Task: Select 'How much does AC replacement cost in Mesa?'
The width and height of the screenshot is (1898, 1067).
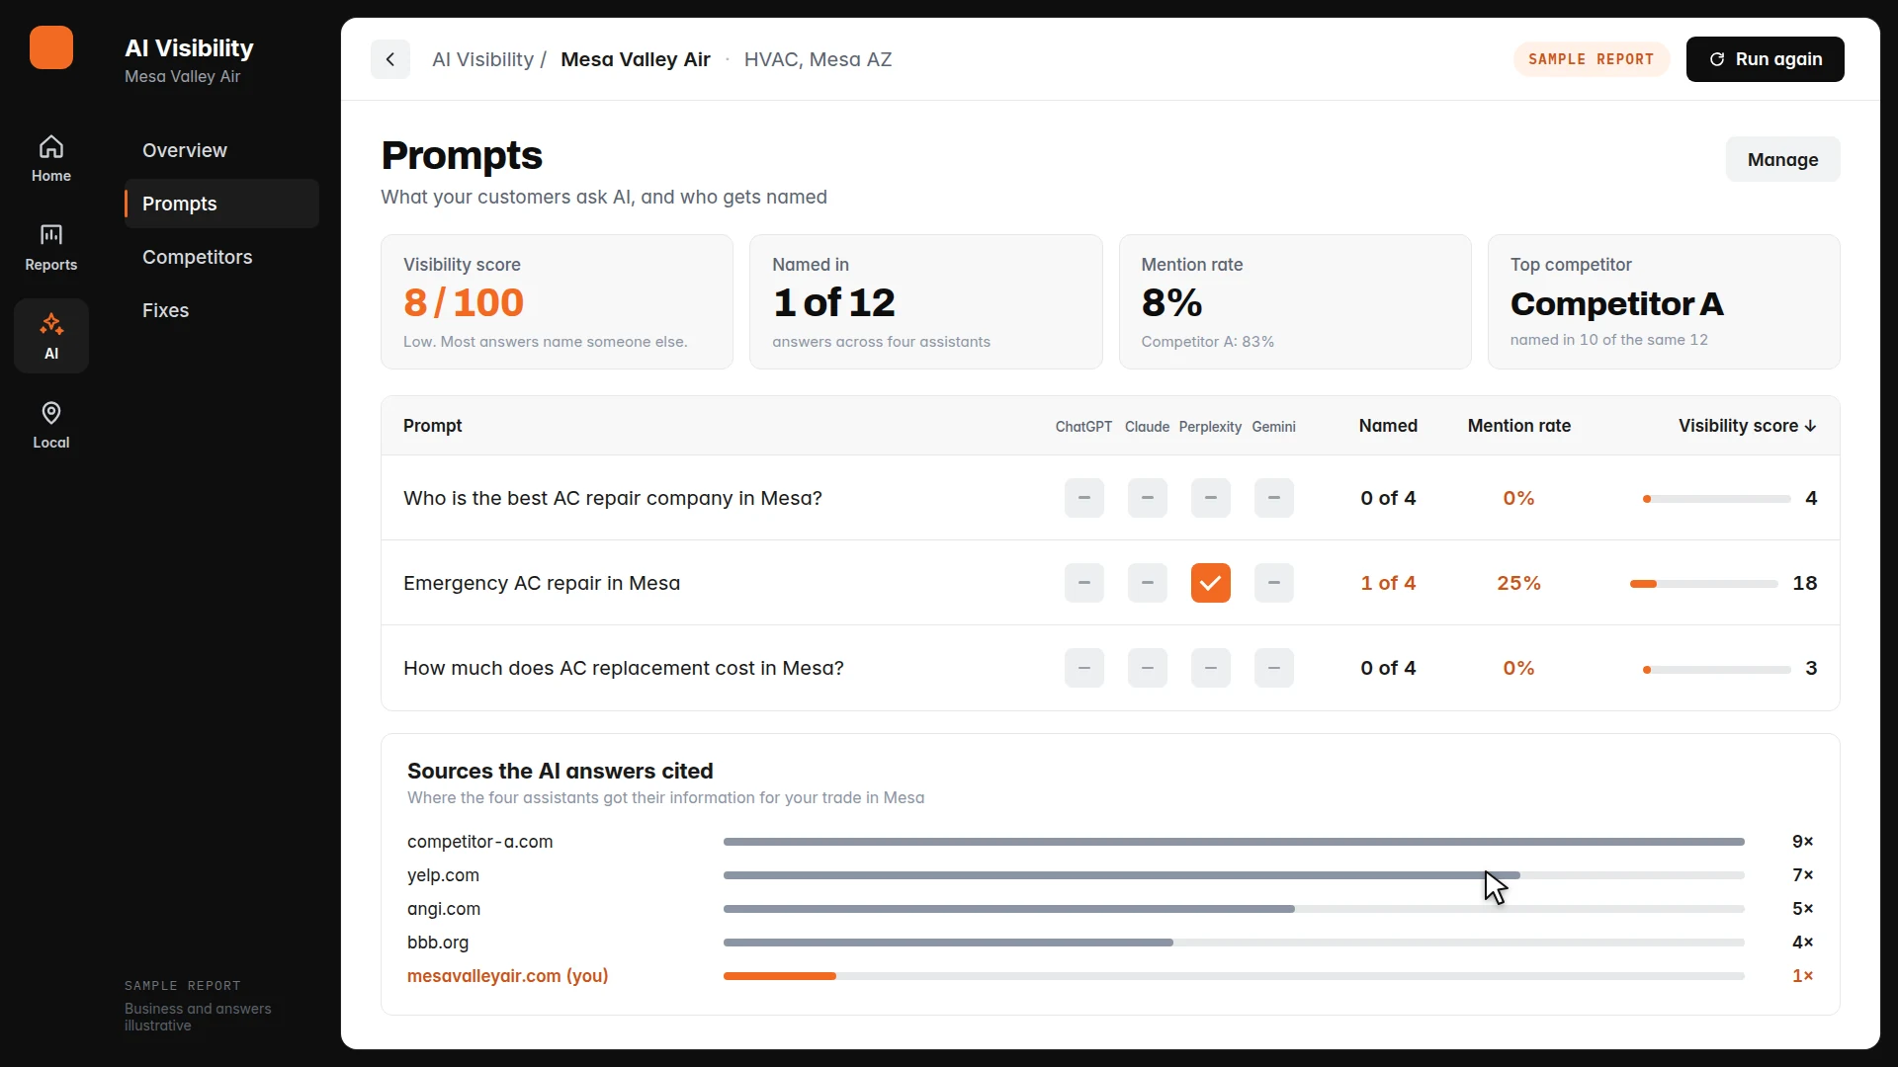Action: coord(624,668)
